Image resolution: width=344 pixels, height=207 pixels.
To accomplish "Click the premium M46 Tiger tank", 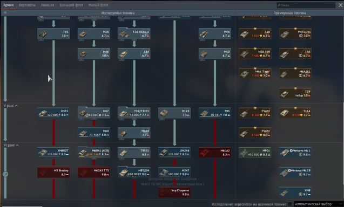I will 255,73.
